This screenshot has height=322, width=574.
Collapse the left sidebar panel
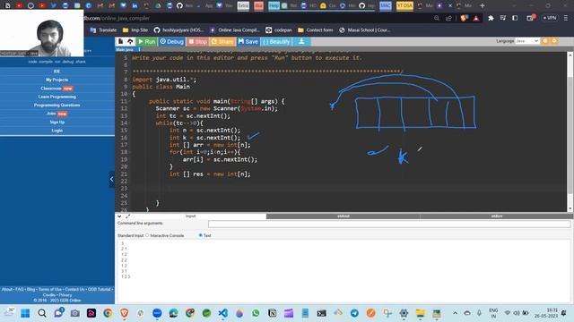coord(111,179)
